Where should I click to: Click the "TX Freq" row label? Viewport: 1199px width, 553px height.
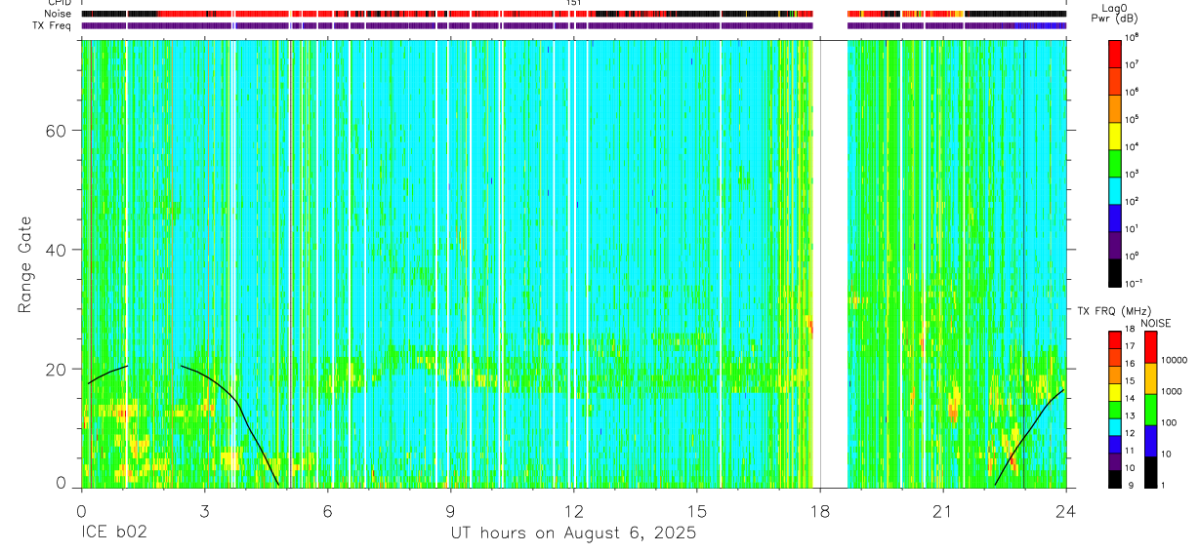point(54,26)
